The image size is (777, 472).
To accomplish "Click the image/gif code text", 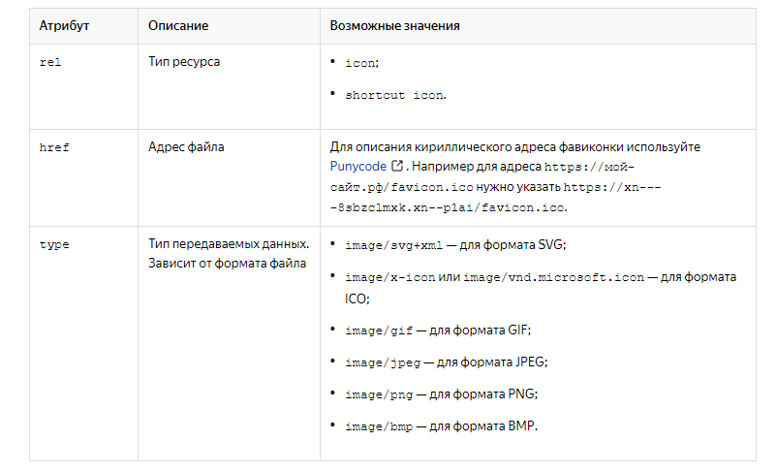I will pos(379,330).
